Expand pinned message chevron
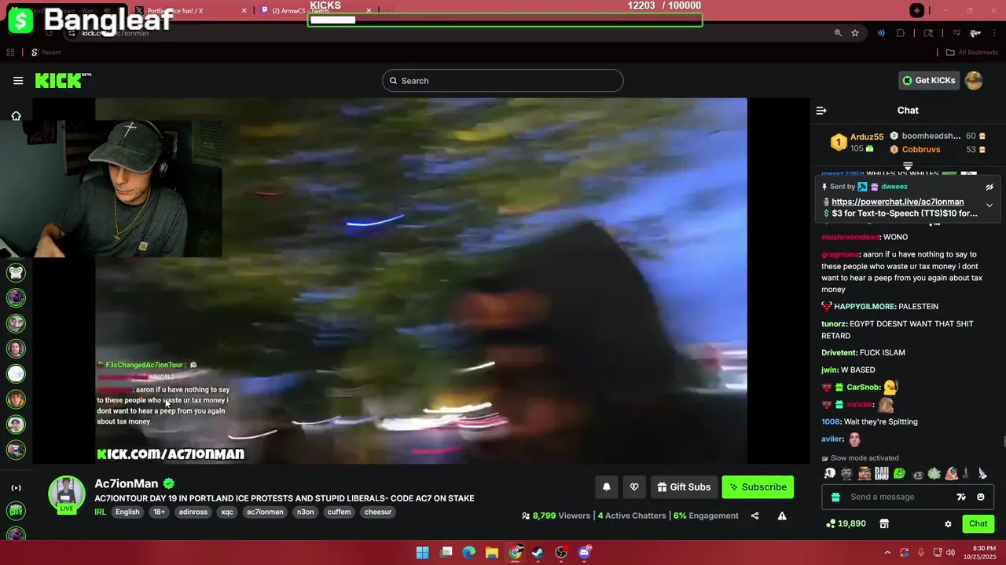The width and height of the screenshot is (1006, 565). point(989,205)
